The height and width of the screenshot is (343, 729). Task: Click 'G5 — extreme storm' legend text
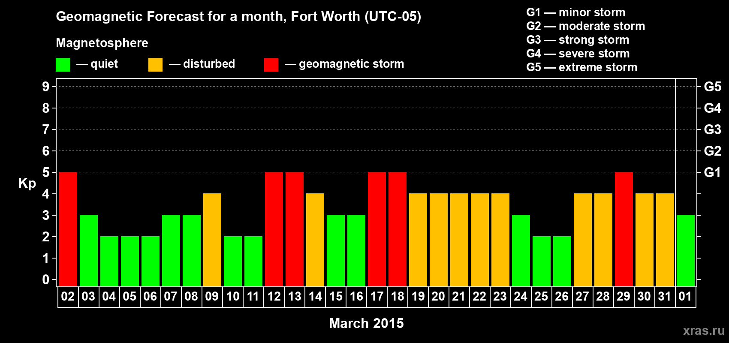(x=582, y=67)
